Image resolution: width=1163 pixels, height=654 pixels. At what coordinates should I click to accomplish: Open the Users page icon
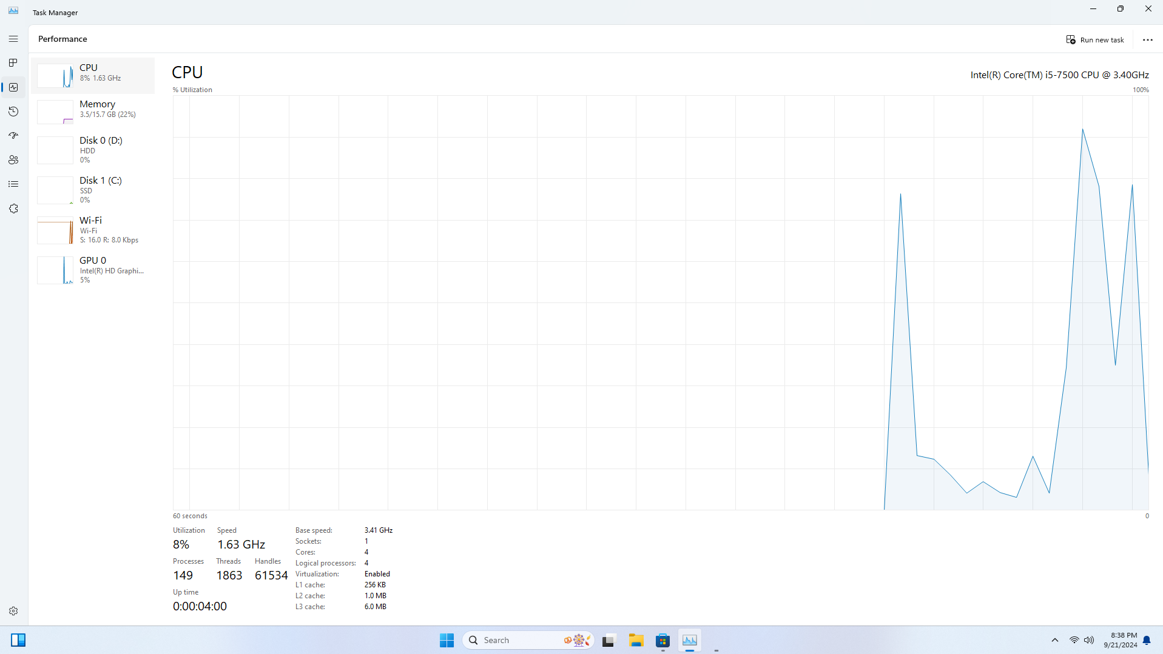click(13, 160)
